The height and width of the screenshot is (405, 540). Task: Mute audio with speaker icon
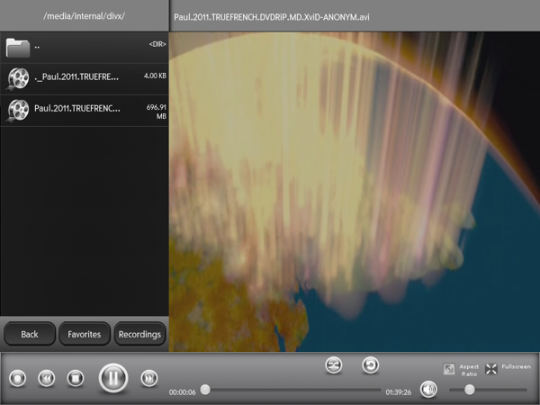pyautogui.click(x=428, y=390)
